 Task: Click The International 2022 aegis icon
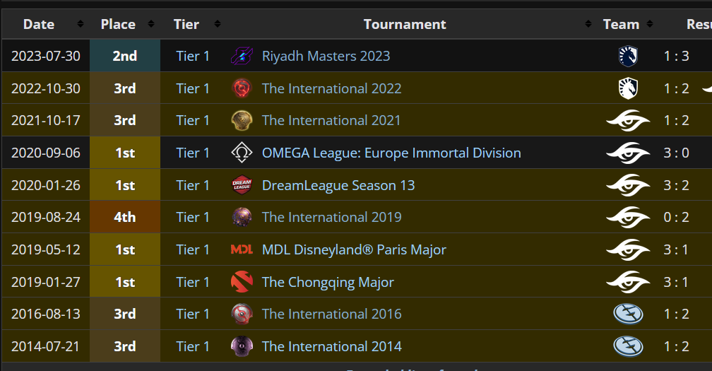coord(242,88)
